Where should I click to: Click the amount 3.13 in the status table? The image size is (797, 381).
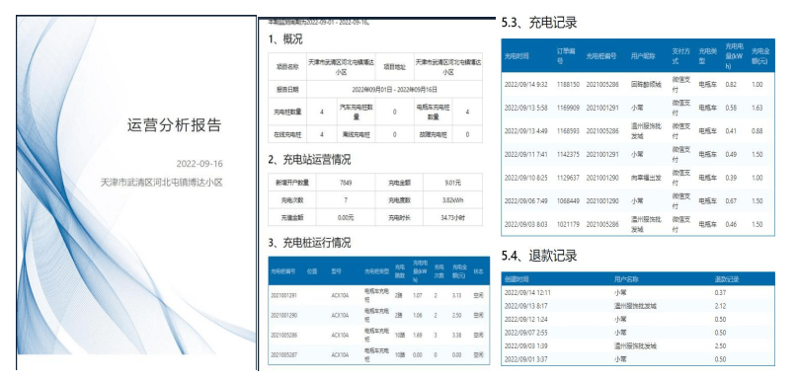click(x=456, y=295)
